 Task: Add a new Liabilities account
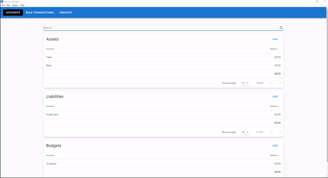point(275,97)
